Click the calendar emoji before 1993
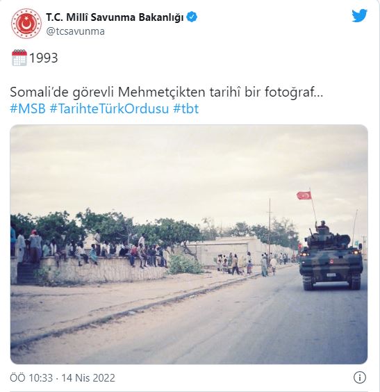 click(19, 58)
